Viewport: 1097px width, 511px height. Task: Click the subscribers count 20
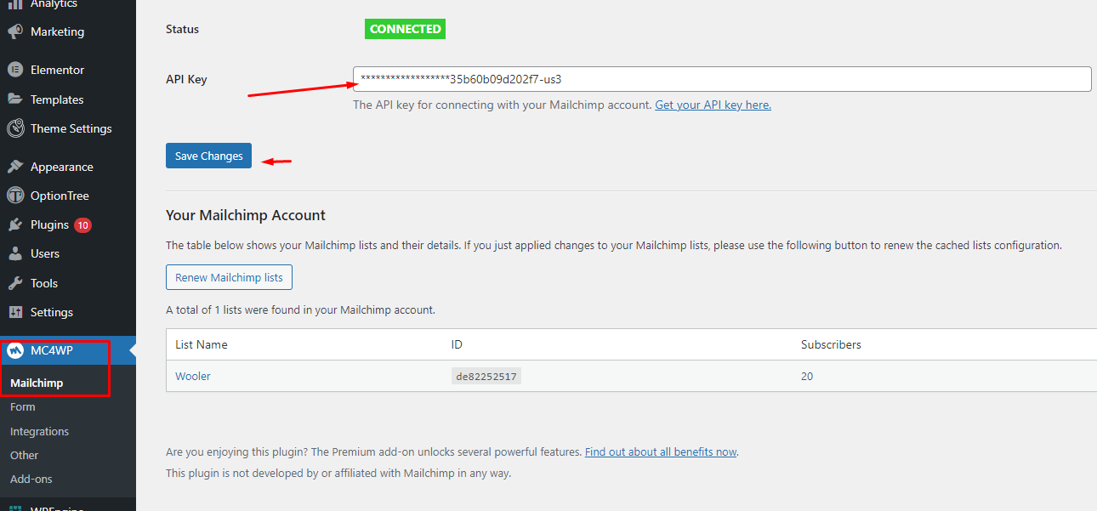[807, 376]
